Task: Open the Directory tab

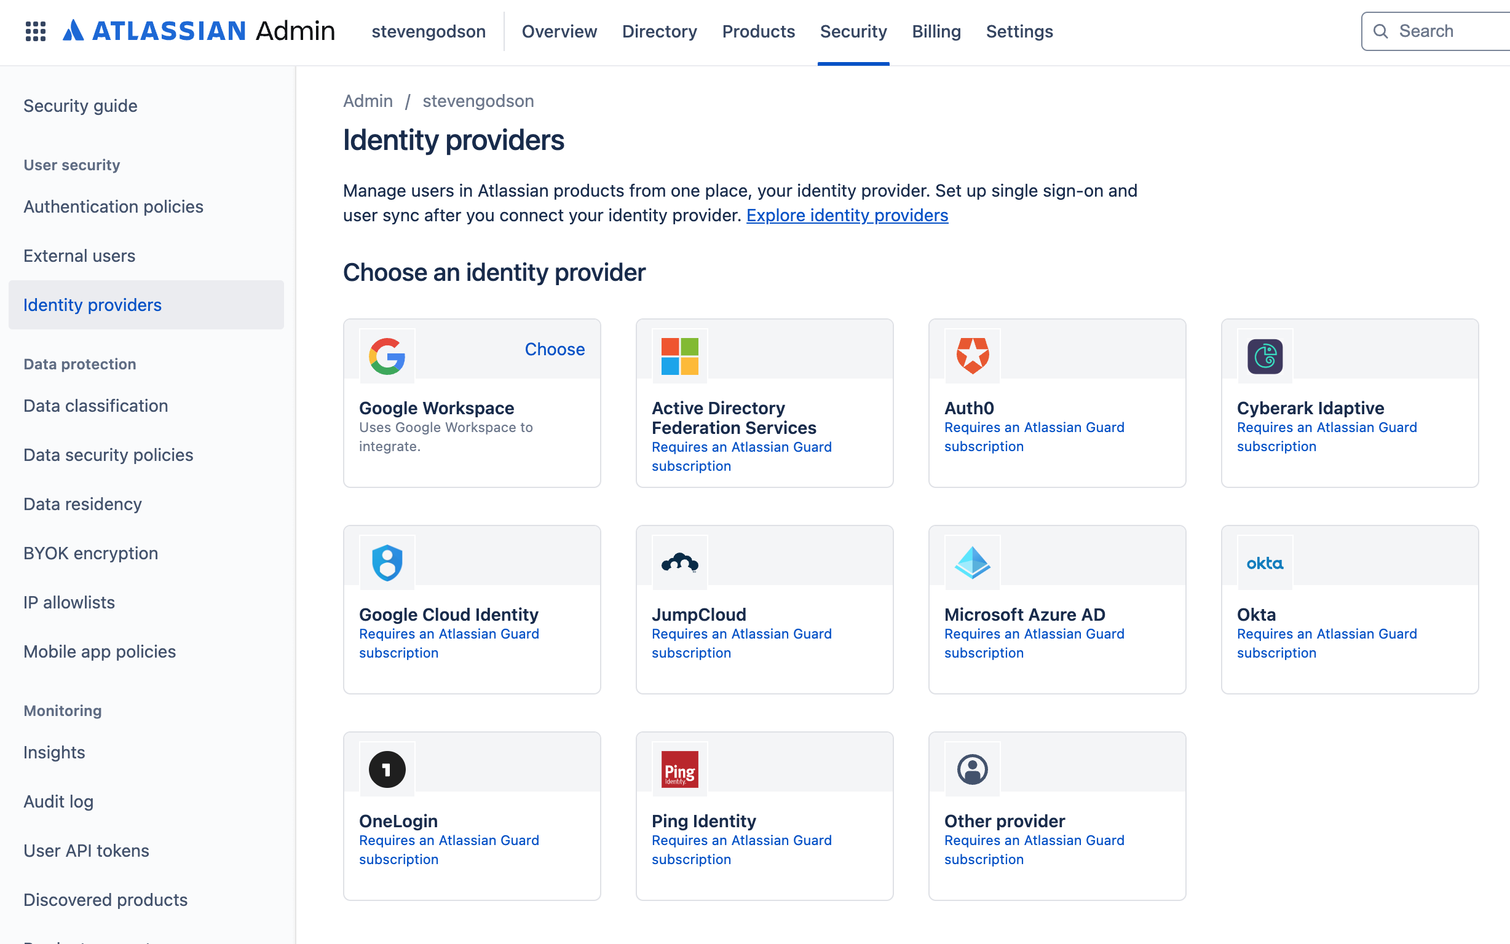Action: click(660, 31)
